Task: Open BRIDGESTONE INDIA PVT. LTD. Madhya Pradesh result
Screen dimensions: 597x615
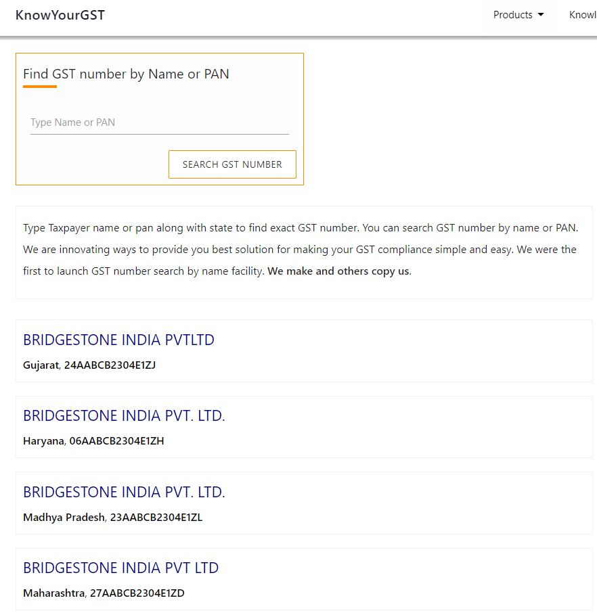Action: [x=124, y=492]
